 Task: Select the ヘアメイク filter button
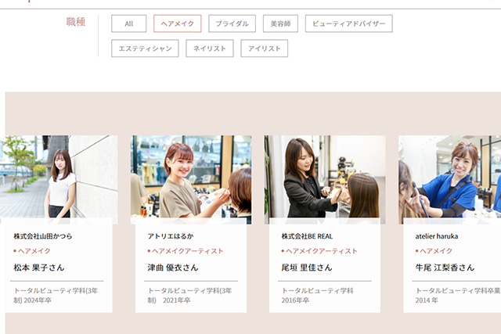(177, 23)
